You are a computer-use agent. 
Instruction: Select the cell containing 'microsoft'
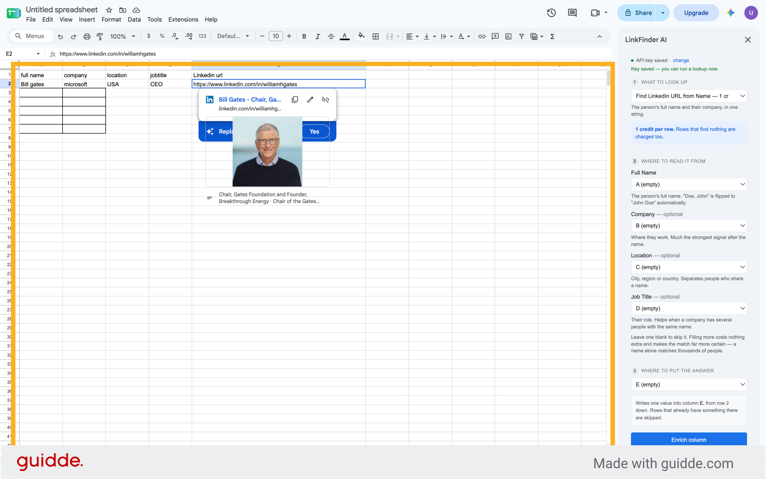coord(84,84)
